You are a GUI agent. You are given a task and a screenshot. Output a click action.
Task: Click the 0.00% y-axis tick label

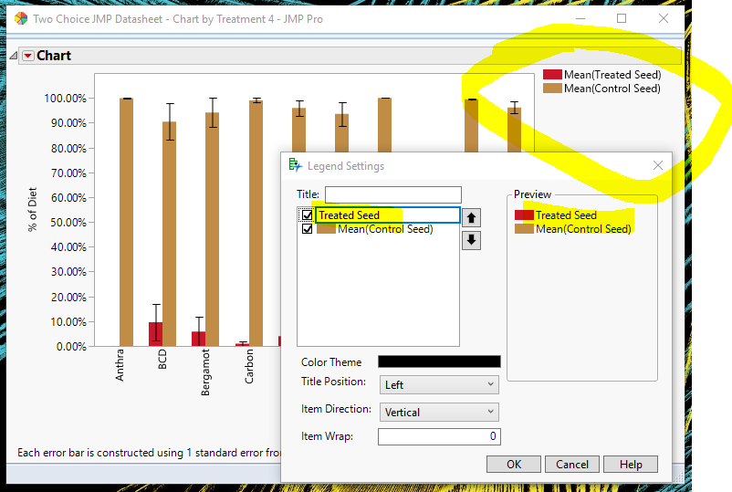(x=71, y=347)
